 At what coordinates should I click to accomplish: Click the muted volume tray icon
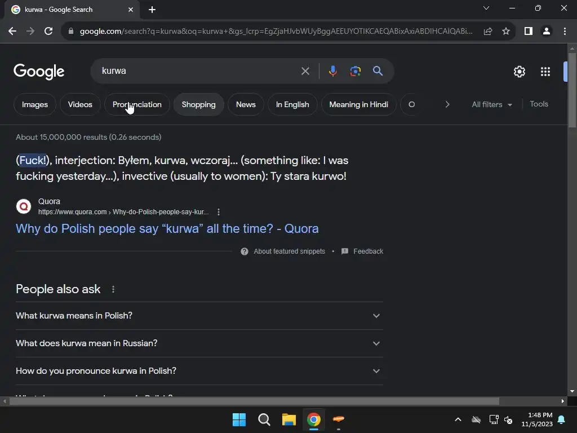pos(509,419)
